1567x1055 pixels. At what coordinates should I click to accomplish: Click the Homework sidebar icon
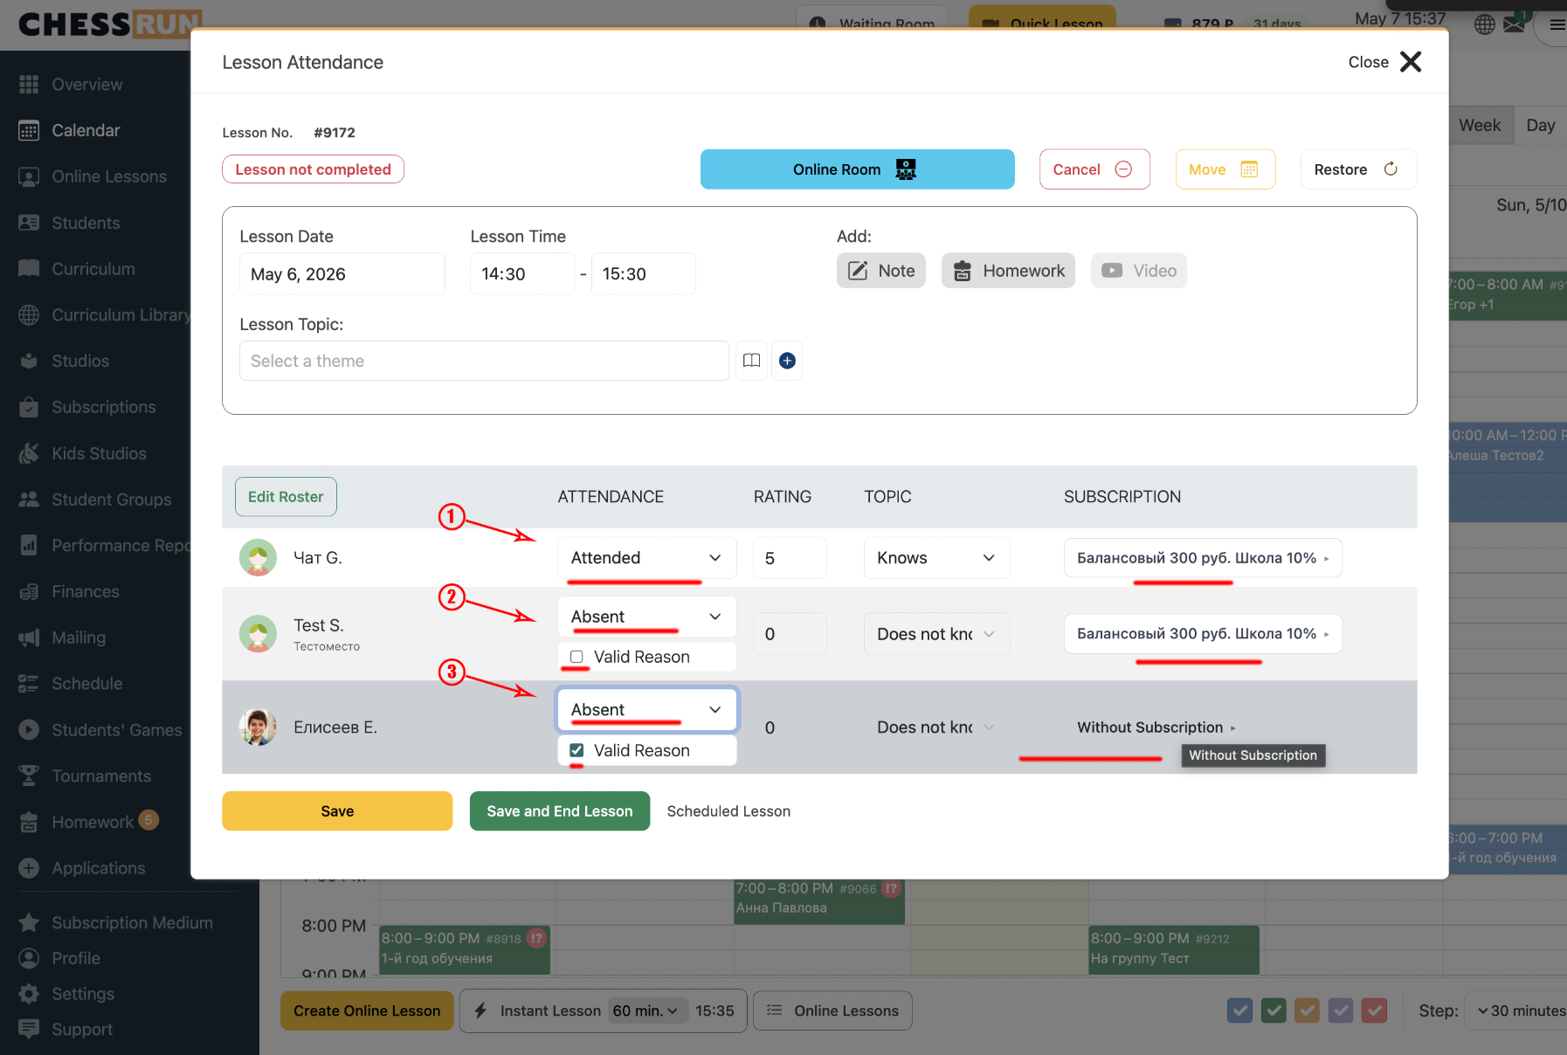(29, 822)
